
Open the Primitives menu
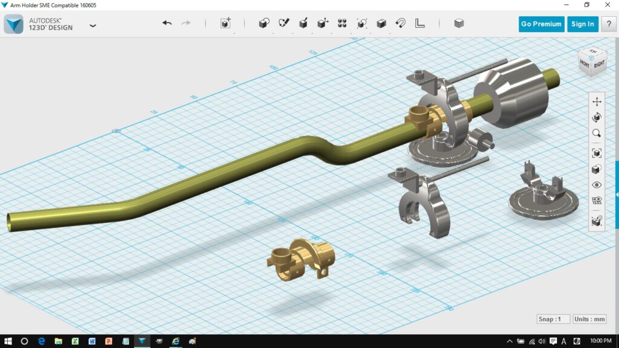[x=264, y=24]
